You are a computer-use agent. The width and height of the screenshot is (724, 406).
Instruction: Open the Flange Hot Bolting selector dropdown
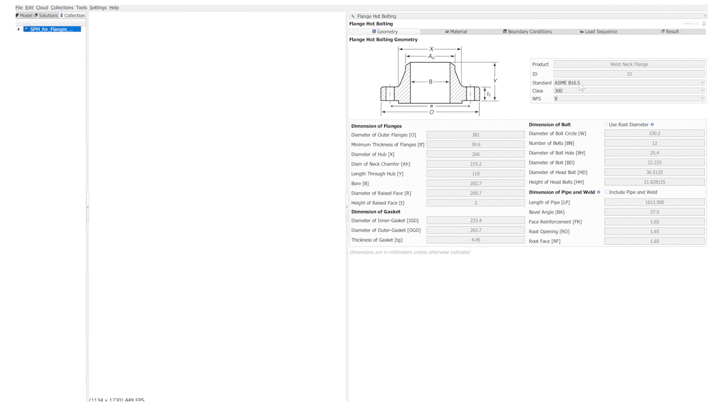tap(527, 16)
